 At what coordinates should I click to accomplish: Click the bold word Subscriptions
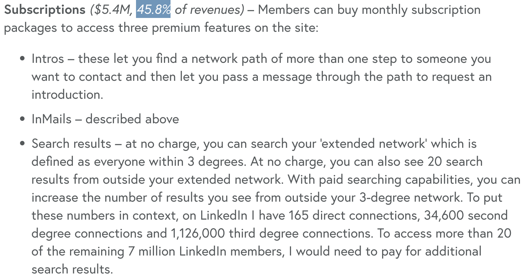[x=45, y=10]
